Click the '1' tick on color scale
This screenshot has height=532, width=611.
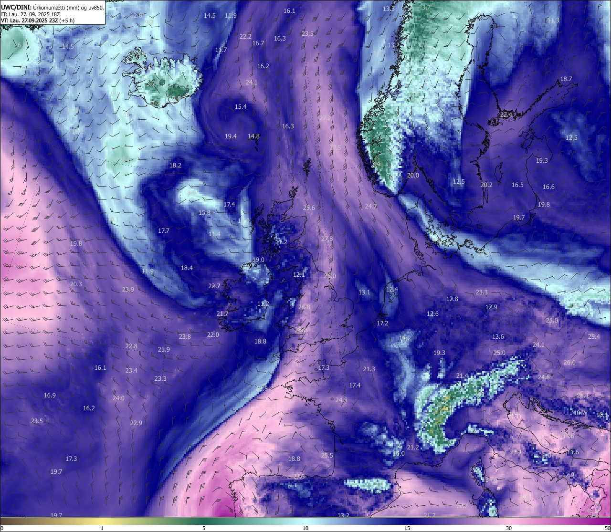point(102,528)
